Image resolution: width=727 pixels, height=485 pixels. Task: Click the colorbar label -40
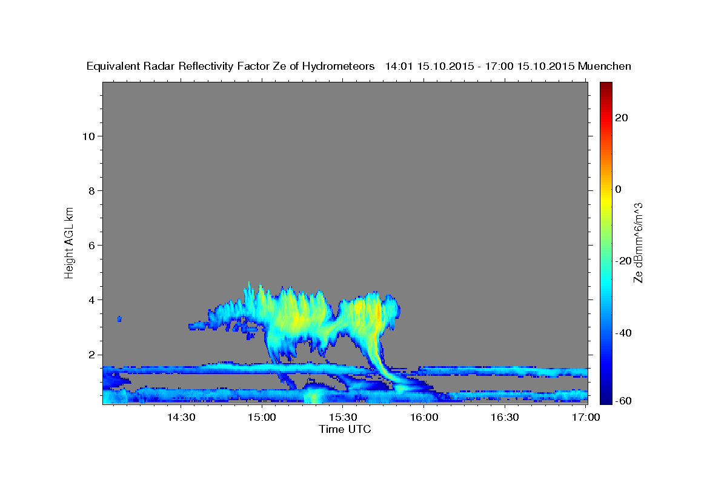point(622,332)
